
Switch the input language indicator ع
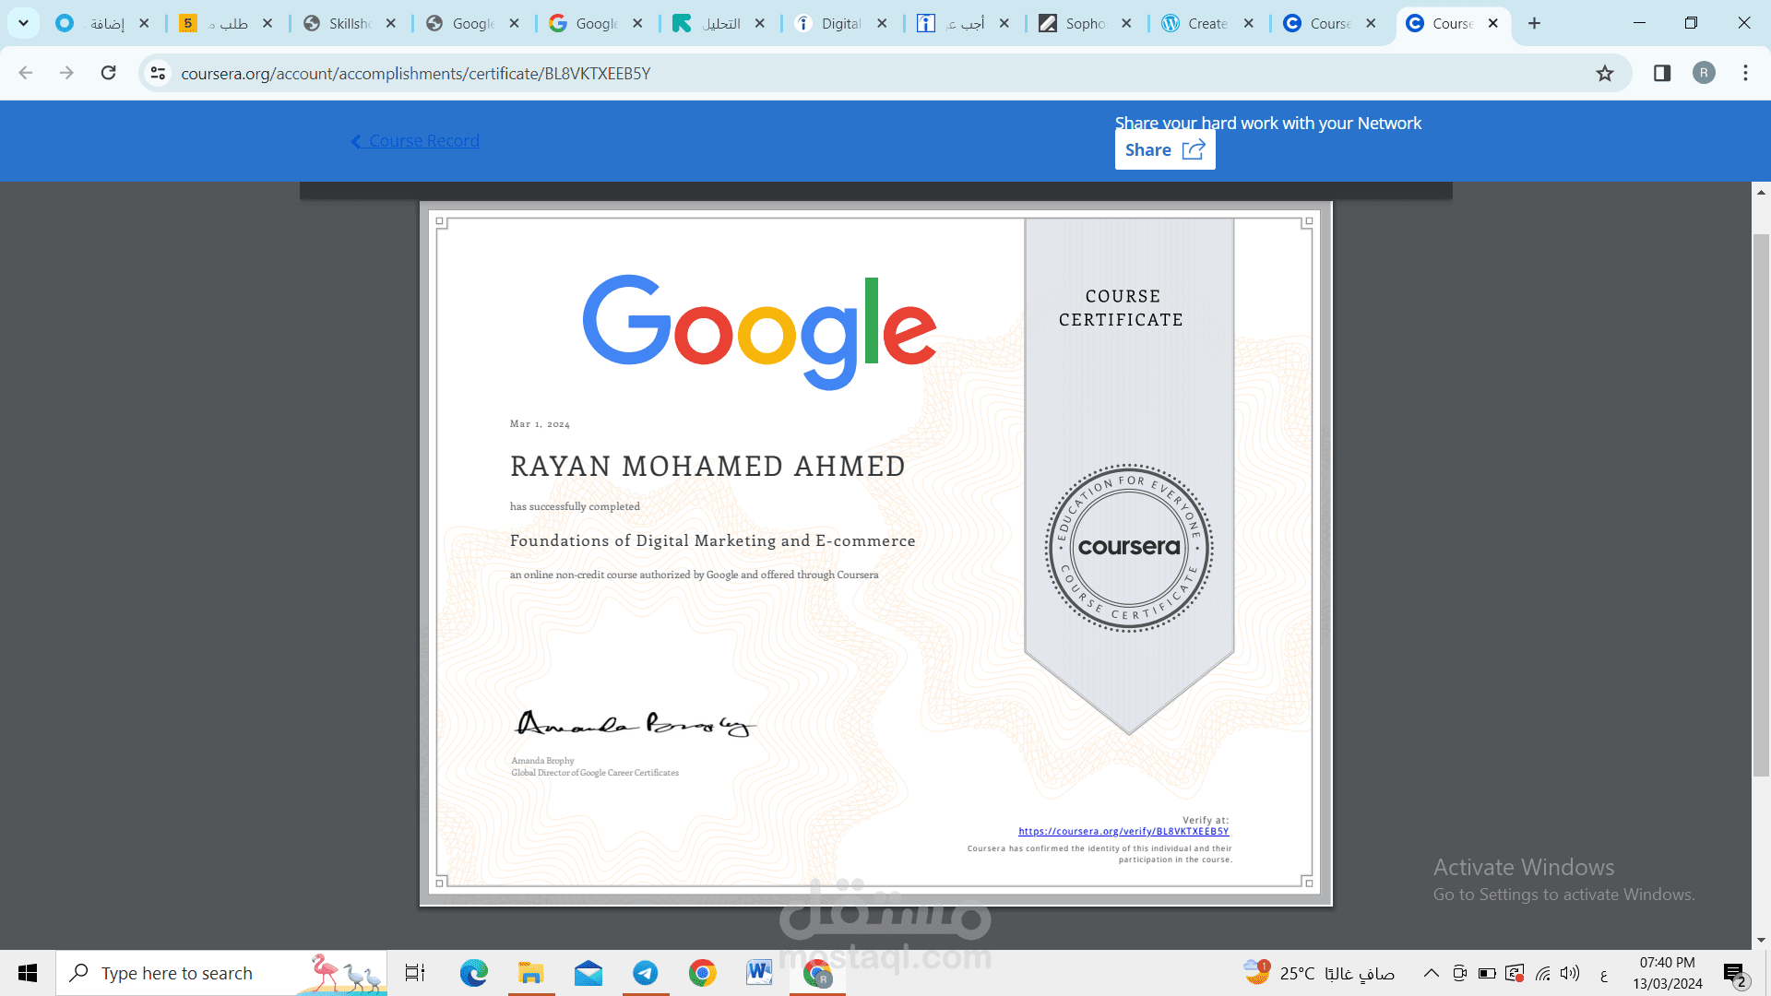(1604, 975)
